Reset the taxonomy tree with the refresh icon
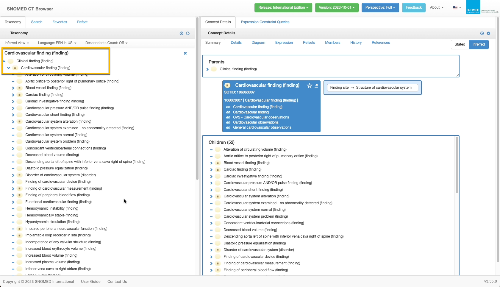The image size is (500, 287). pyautogui.click(x=188, y=33)
